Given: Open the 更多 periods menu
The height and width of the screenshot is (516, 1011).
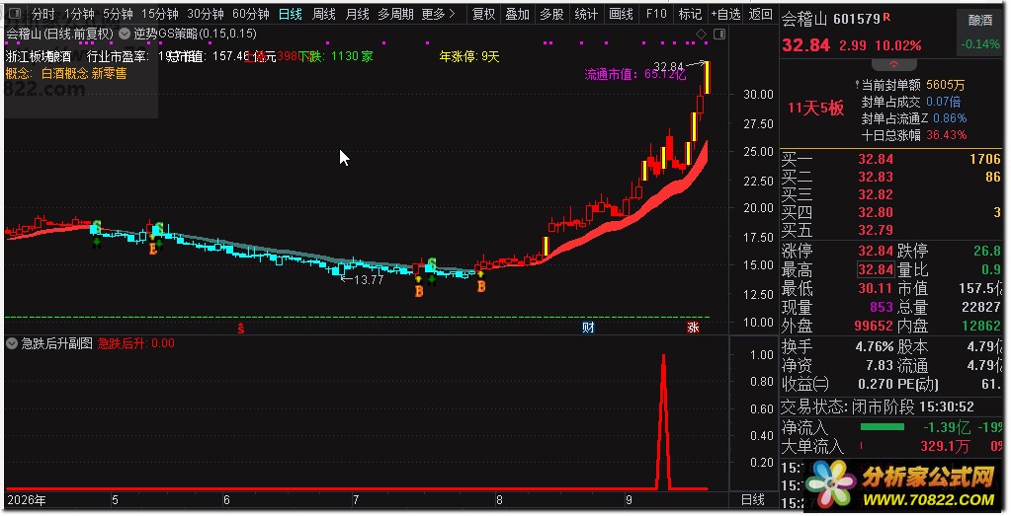Looking at the screenshot, I should (438, 14).
